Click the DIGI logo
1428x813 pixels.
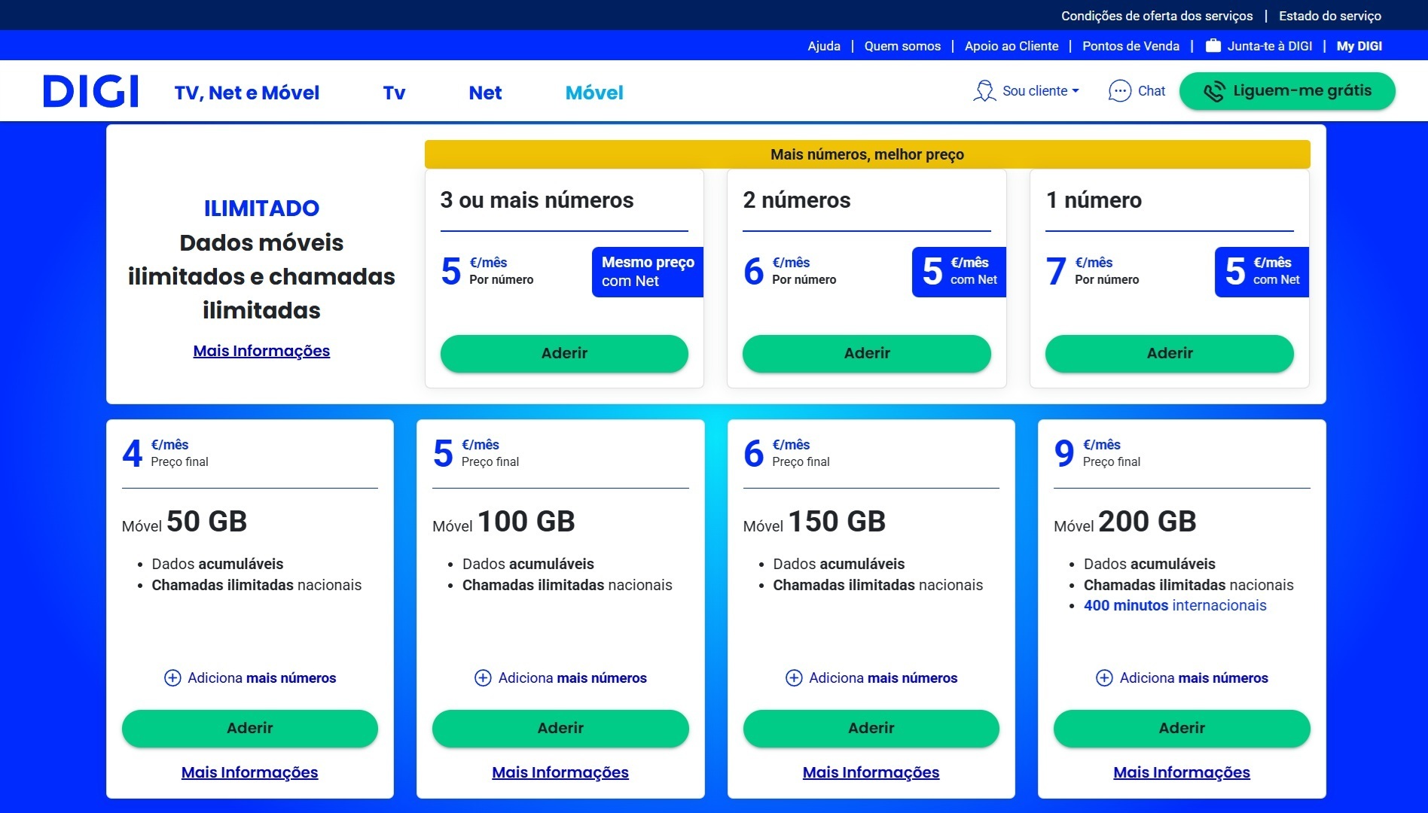click(x=90, y=91)
